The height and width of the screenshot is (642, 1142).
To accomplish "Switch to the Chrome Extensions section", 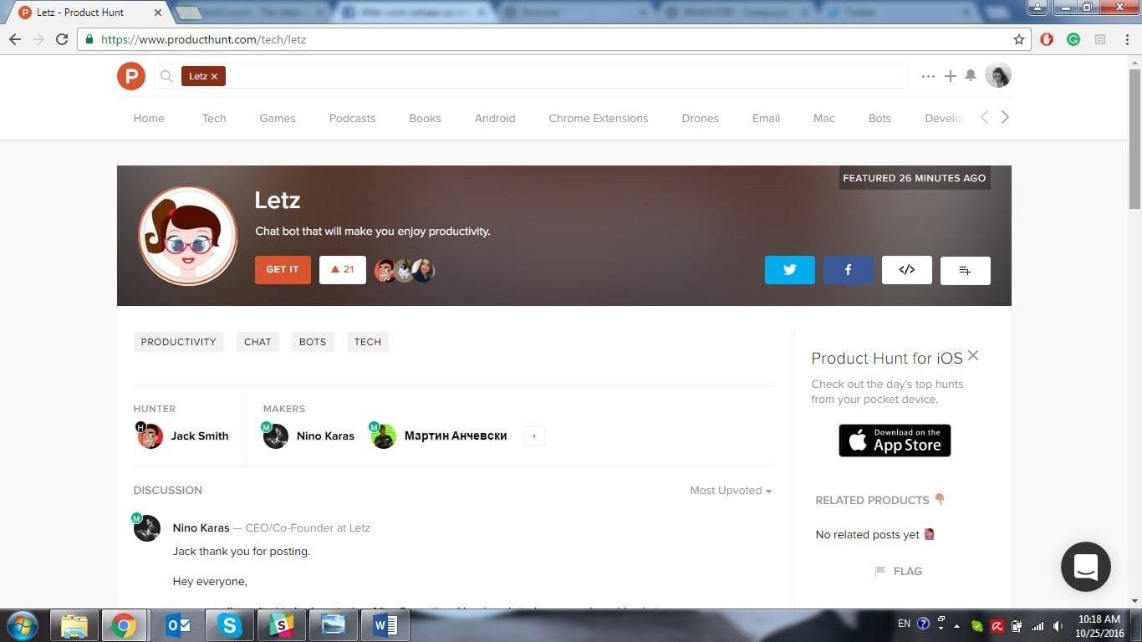I will [x=598, y=118].
